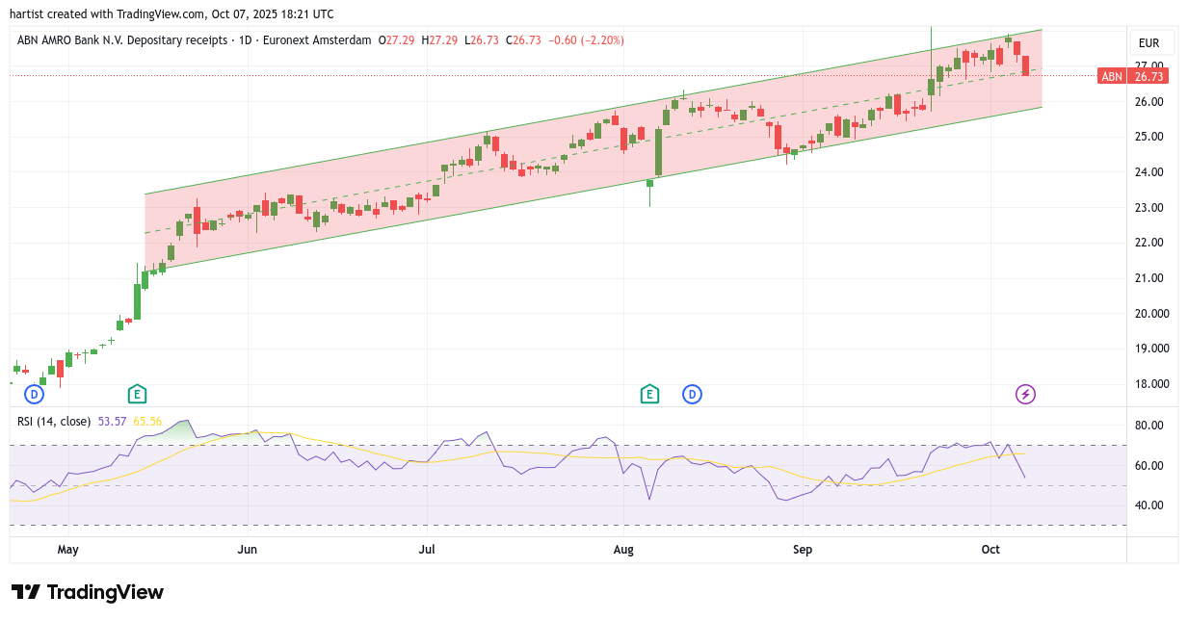Click the purple lightning event marker
Image resolution: width=1188 pixels, height=621 pixels.
(x=1026, y=394)
